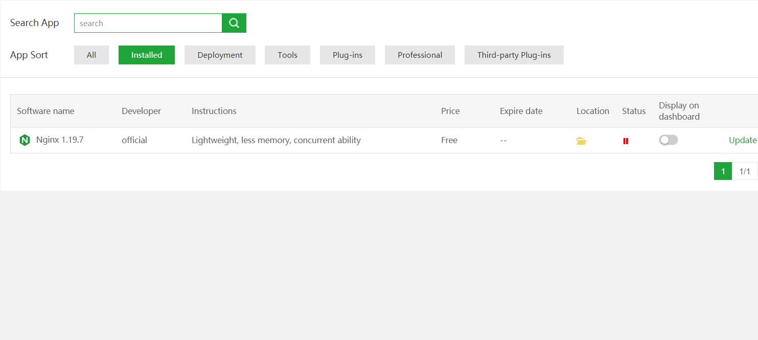View the Professional apps category
Screen dimensions: 758x340
(x=420, y=55)
